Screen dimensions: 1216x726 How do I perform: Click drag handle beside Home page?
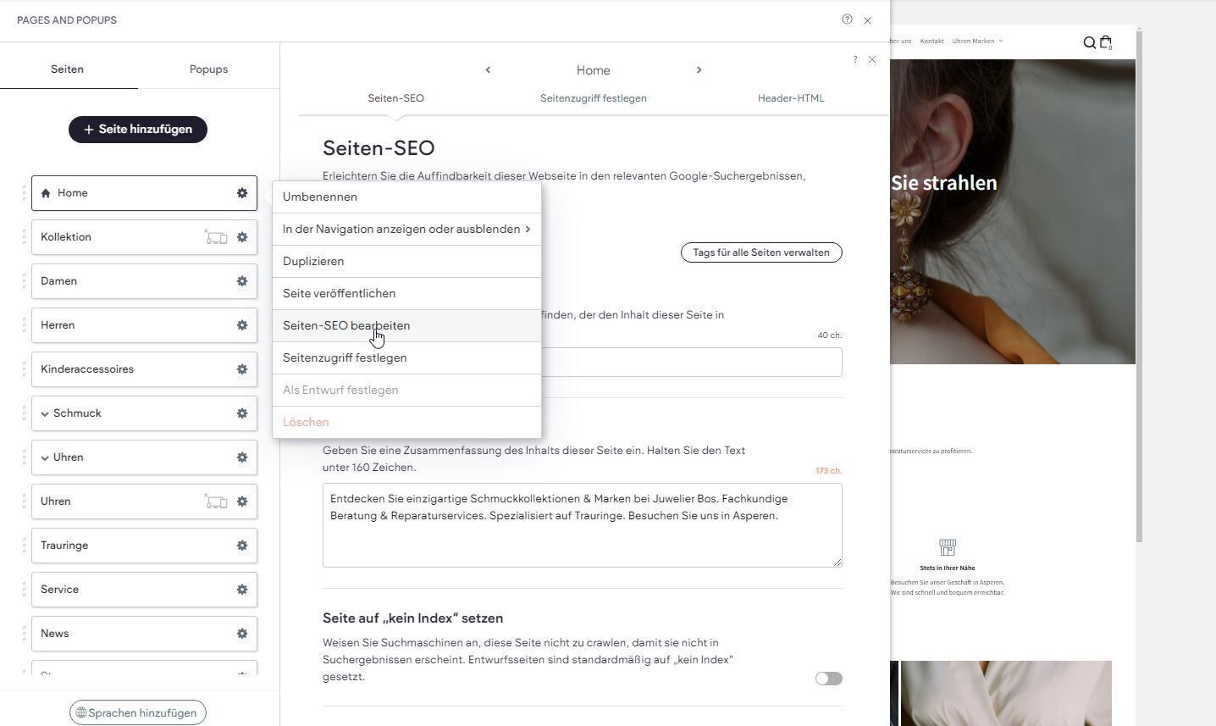click(24, 193)
